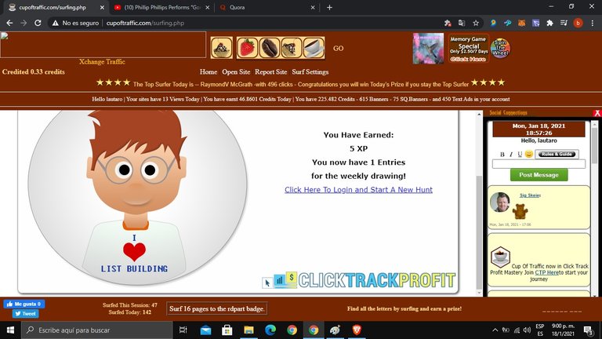This screenshot has height=339, width=602.
Task: Click Surf 16 pages badge notice
Action: point(216,308)
